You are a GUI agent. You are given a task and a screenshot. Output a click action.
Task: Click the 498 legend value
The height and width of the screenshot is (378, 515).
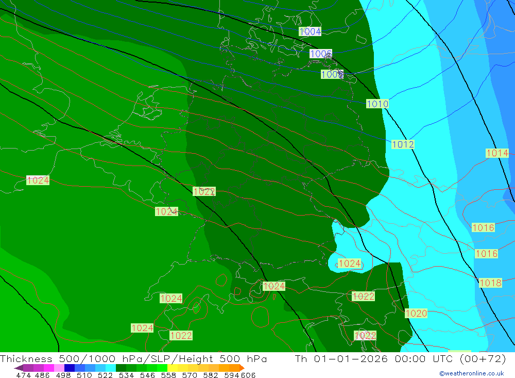pyautogui.click(x=63, y=375)
